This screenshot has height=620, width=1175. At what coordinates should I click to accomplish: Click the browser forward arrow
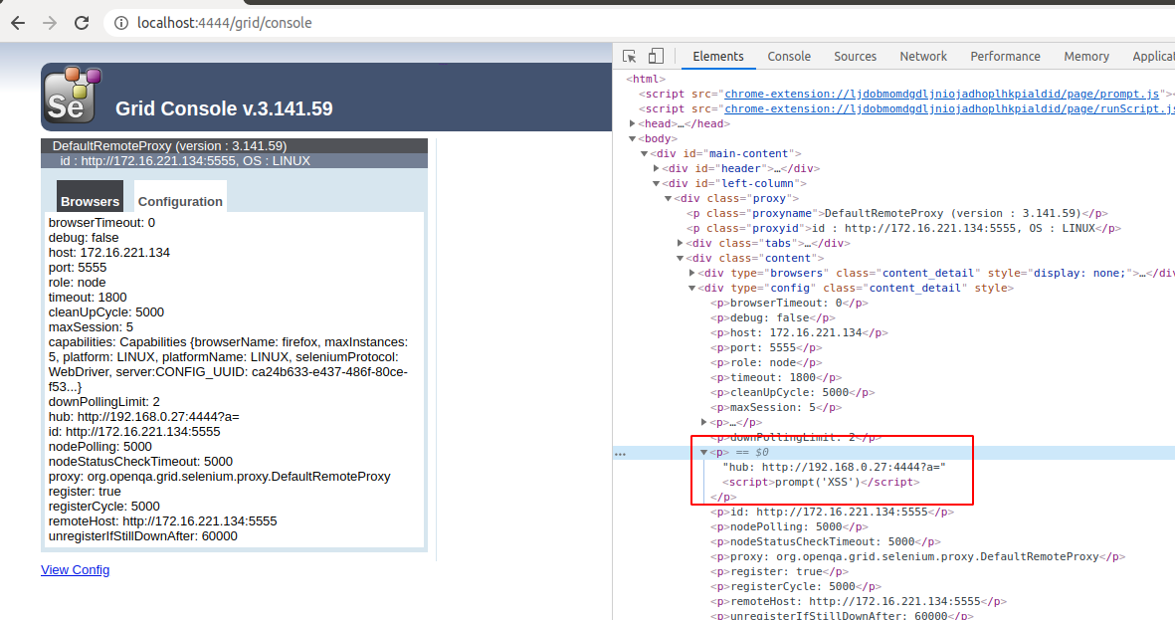tap(49, 21)
